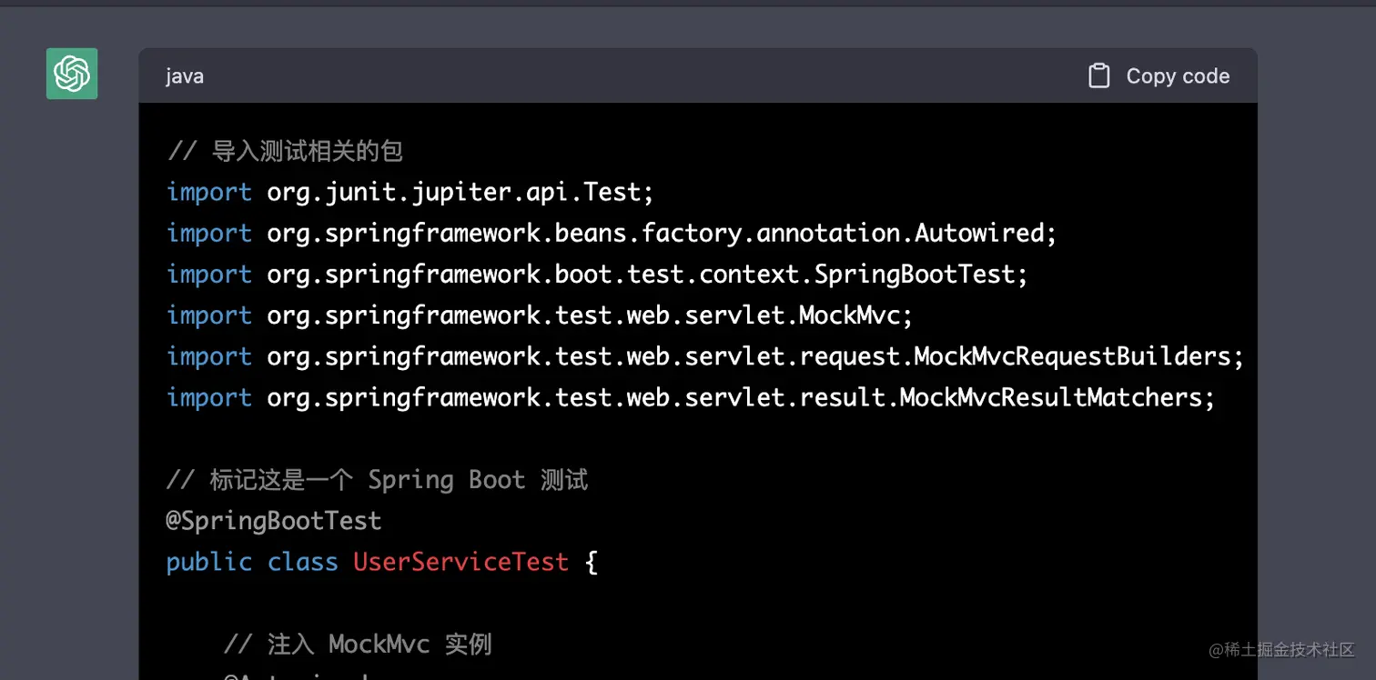The height and width of the screenshot is (680, 1376).
Task: Click the red UserServiceTest class name
Action: [460, 562]
